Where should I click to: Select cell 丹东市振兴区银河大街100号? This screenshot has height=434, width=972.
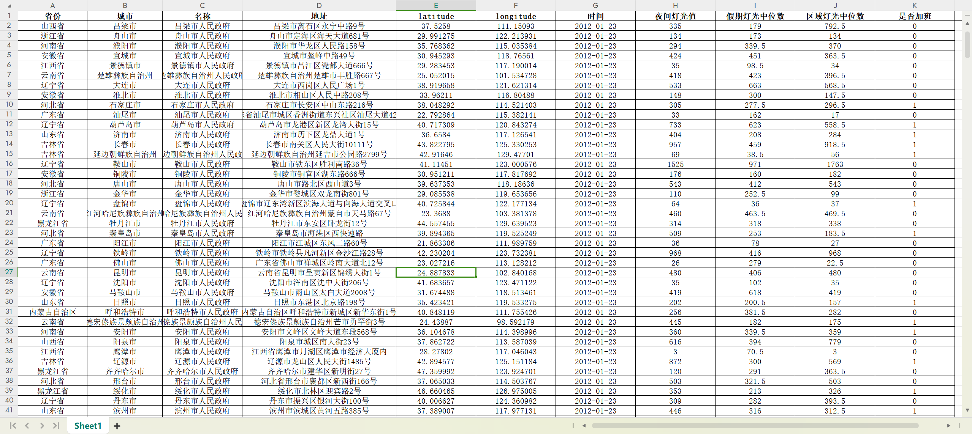pyautogui.click(x=319, y=401)
